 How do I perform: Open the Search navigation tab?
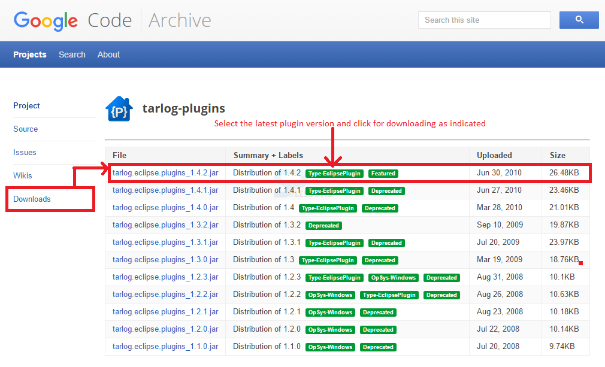[x=72, y=54]
